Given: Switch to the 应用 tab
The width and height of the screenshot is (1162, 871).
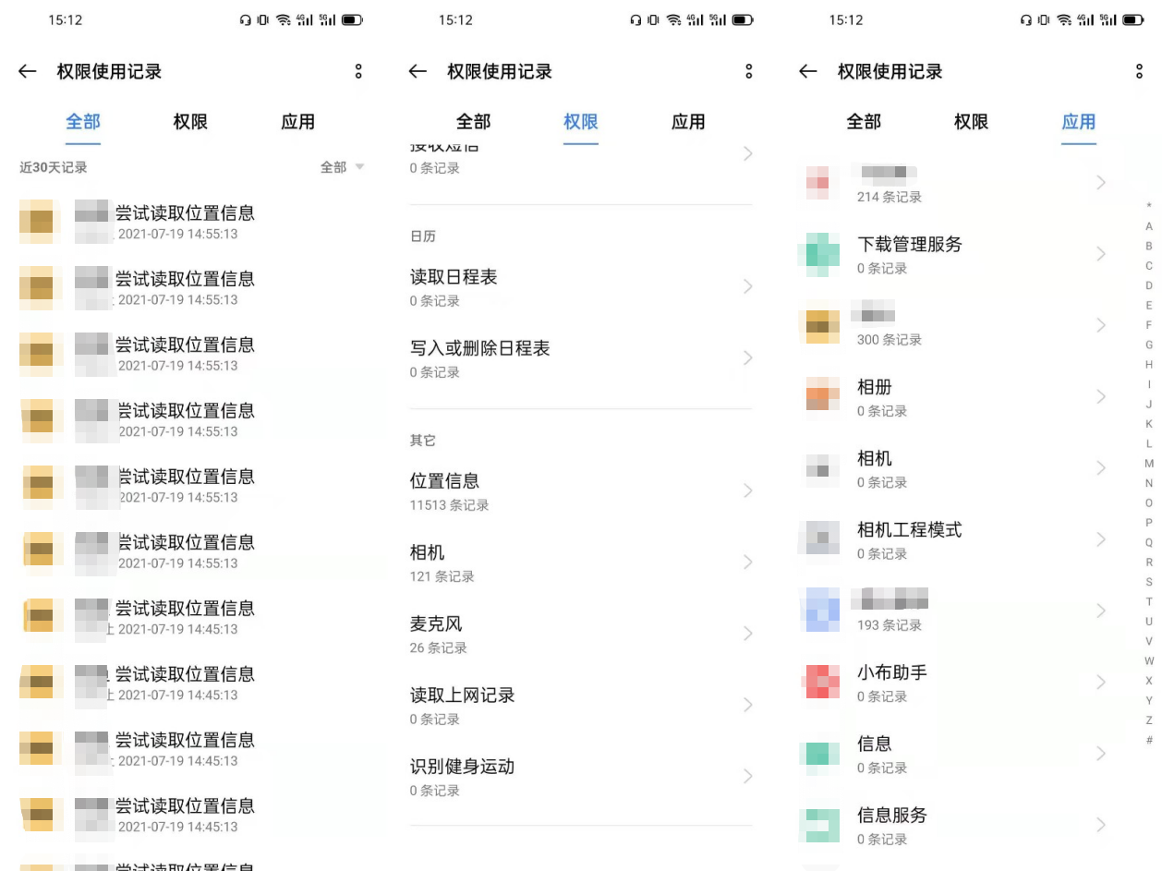Looking at the screenshot, I should point(1078,121).
